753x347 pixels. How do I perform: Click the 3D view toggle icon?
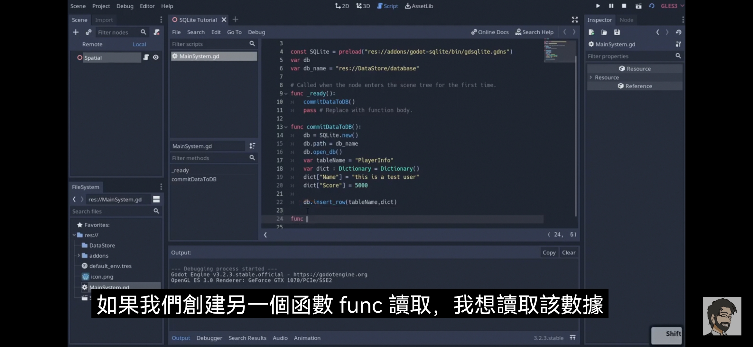362,6
